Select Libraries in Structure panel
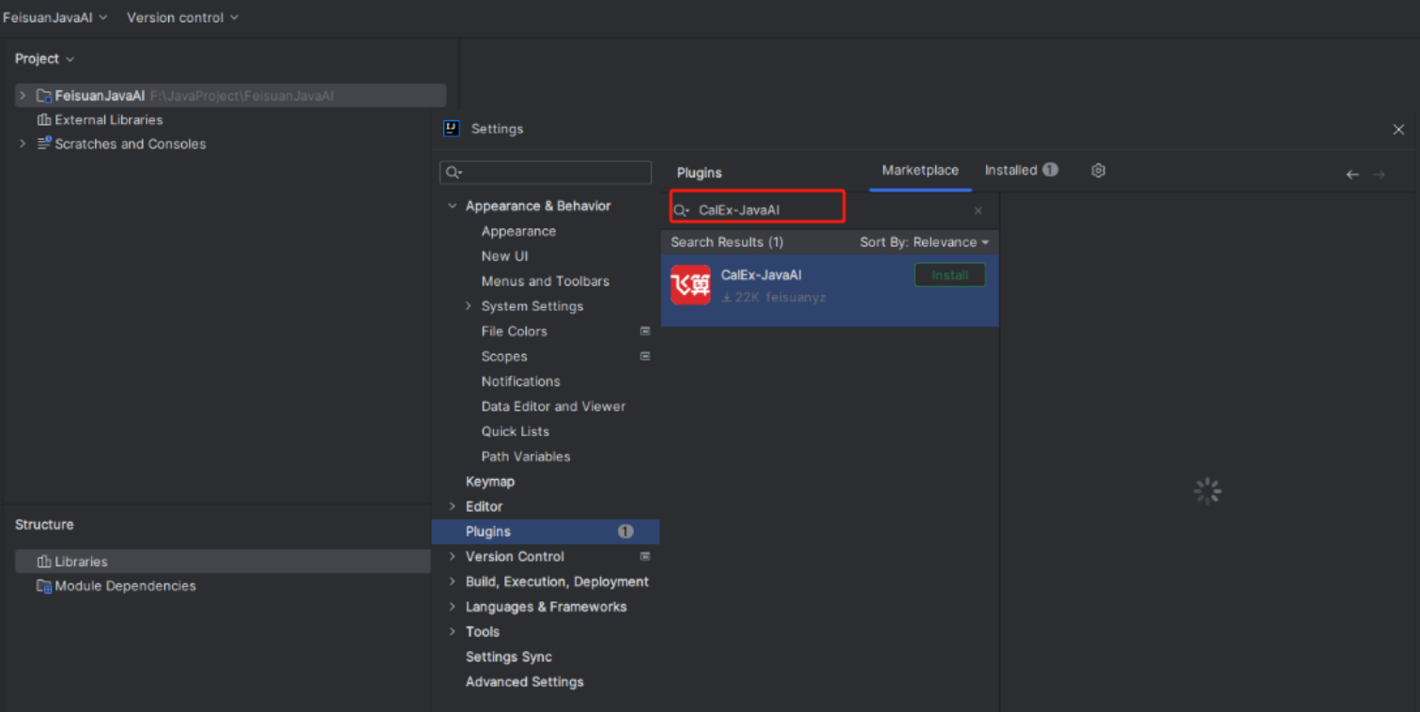This screenshot has width=1420, height=712. [223, 562]
